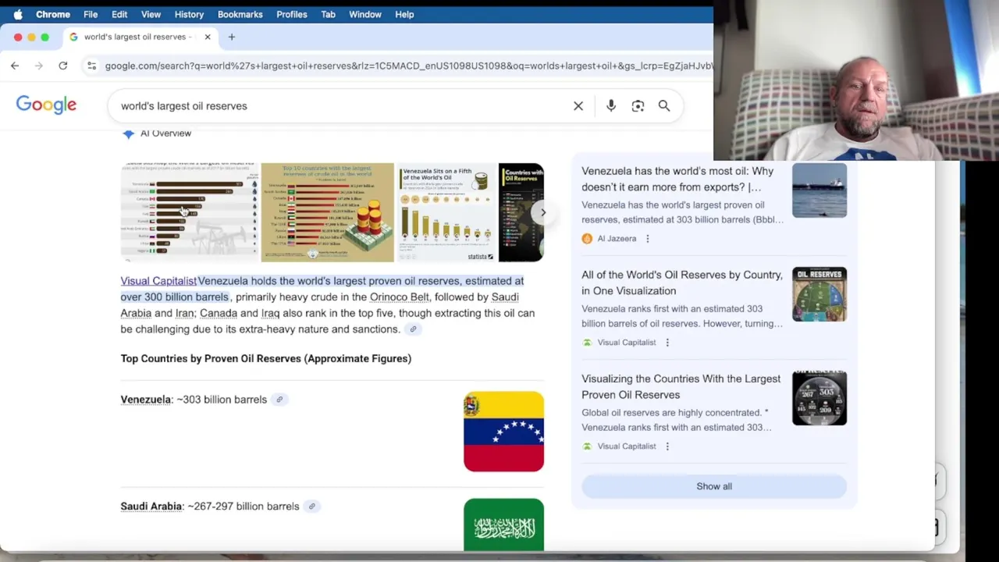Open the Apple menu

pos(17,14)
